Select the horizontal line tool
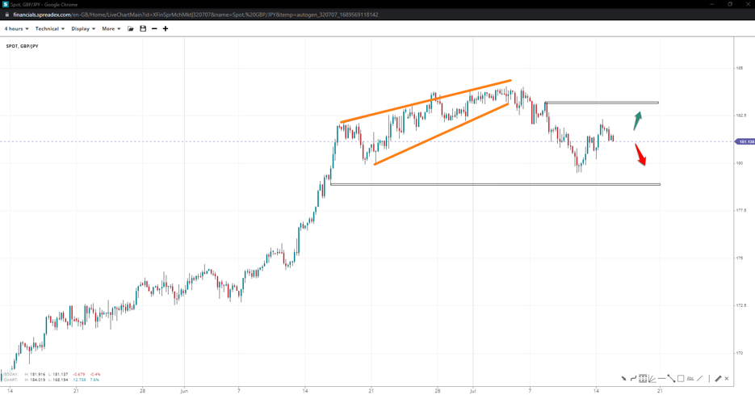 click(x=662, y=378)
